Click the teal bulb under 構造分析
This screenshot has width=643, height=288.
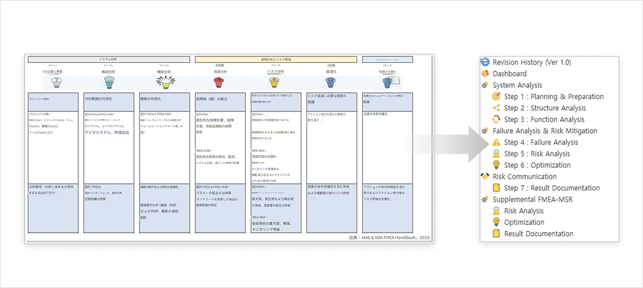pyautogui.click(x=109, y=83)
